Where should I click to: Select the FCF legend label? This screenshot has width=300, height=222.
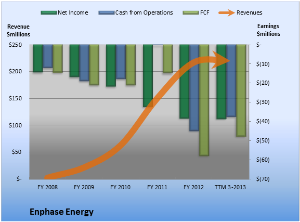click(204, 12)
